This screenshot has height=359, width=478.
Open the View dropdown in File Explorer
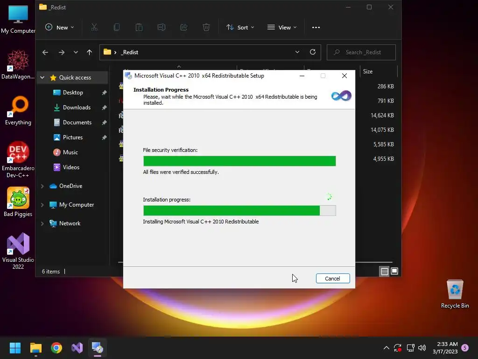(x=282, y=28)
